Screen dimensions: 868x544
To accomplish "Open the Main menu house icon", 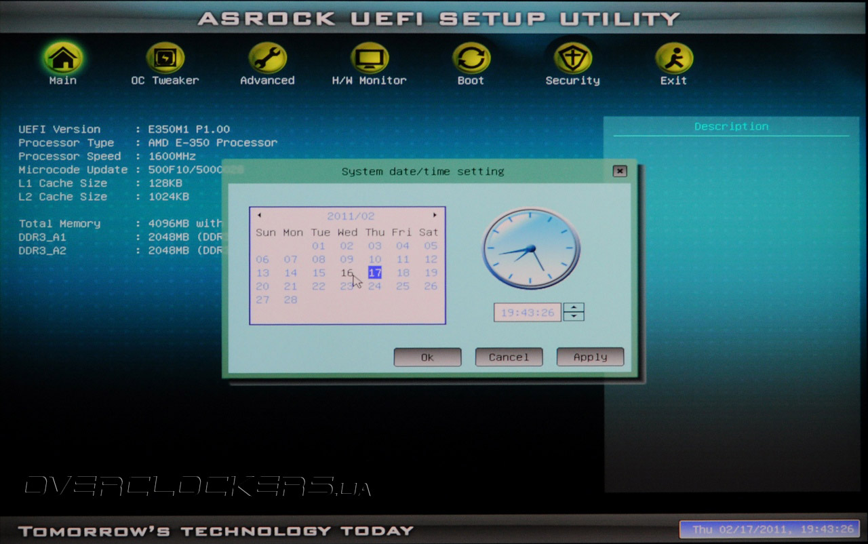I will (x=62, y=58).
